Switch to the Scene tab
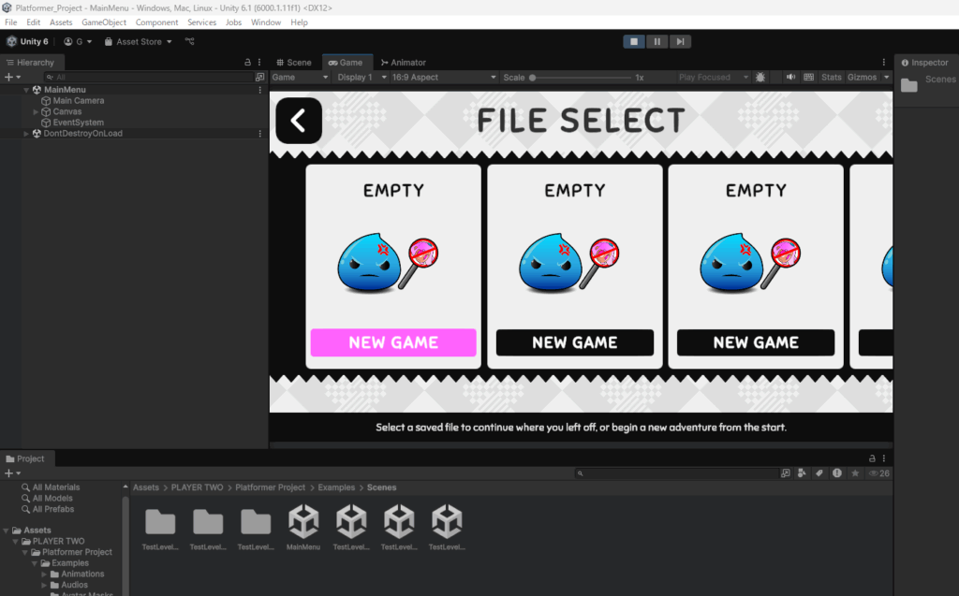The height and width of the screenshot is (596, 959). [294, 63]
